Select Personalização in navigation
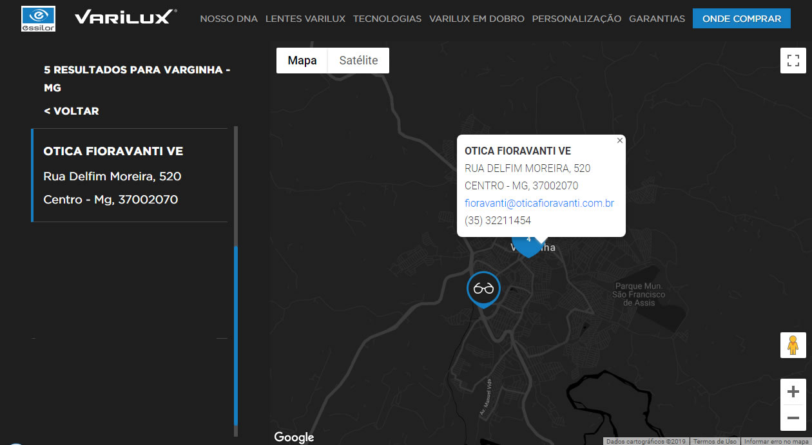This screenshot has height=445, width=812. (577, 19)
